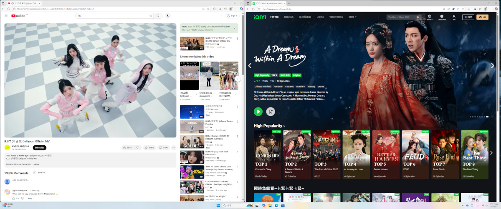
Task: Open the Drama tab on iQIYI
Action: (x=320, y=17)
